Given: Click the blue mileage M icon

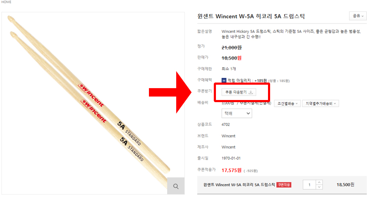Looking at the screenshot, I should [x=224, y=80].
